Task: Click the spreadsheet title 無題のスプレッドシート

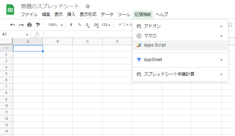Action: (50, 6)
